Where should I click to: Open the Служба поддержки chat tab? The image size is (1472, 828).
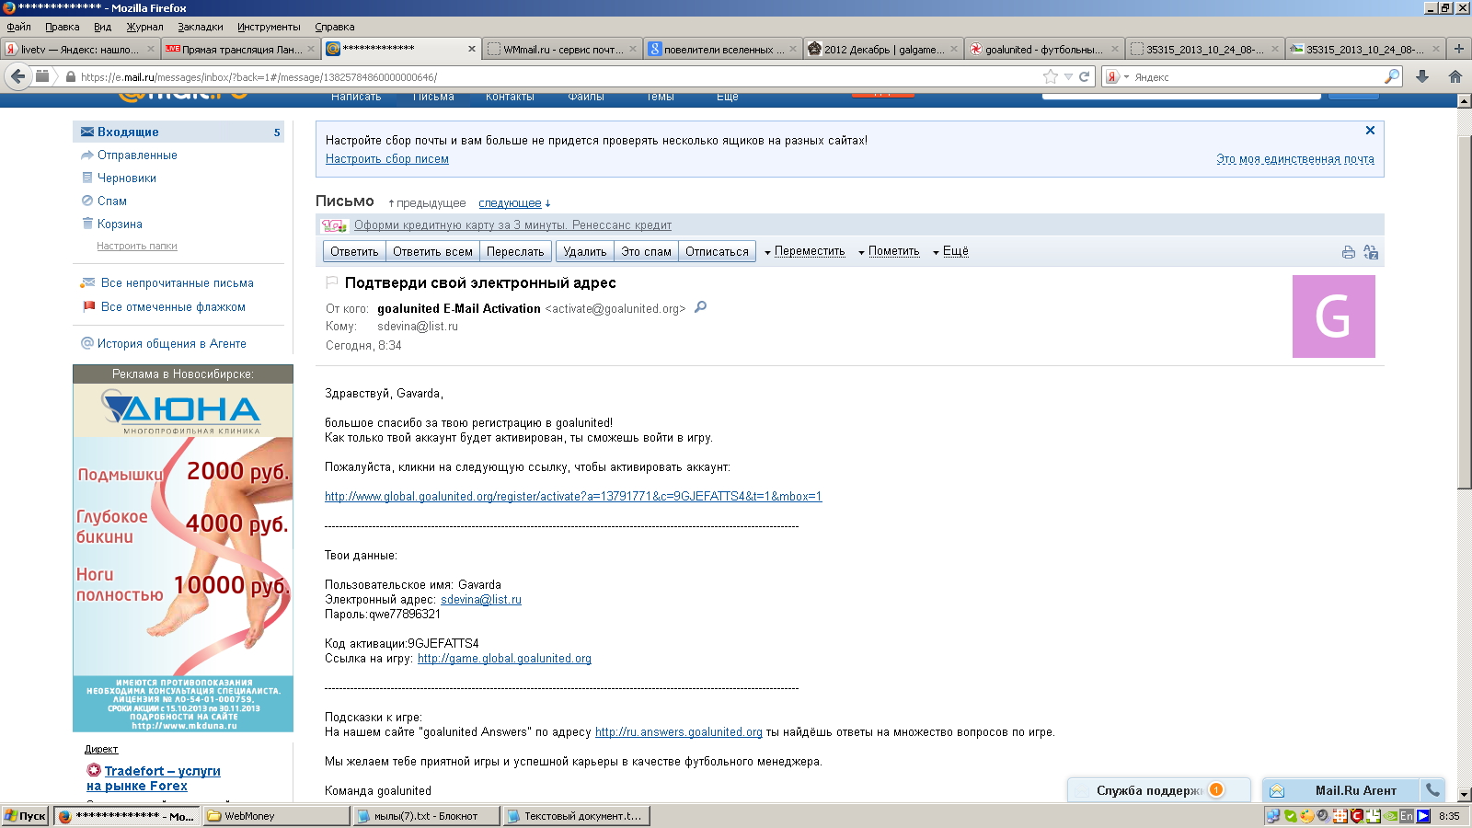click(x=1159, y=790)
